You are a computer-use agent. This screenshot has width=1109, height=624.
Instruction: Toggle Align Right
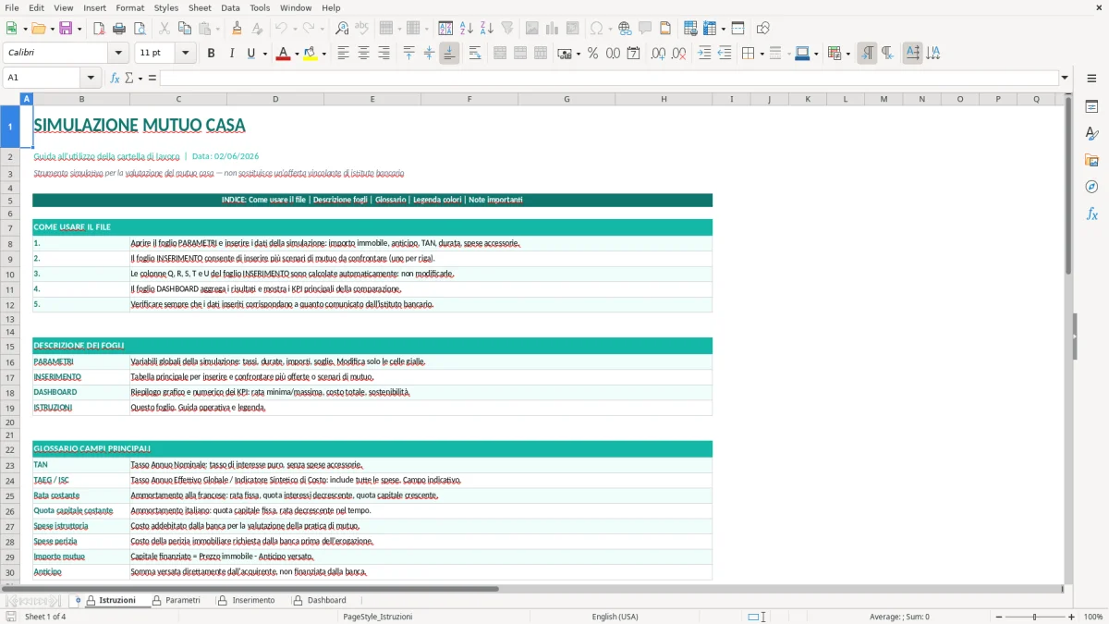pyautogui.click(x=384, y=54)
